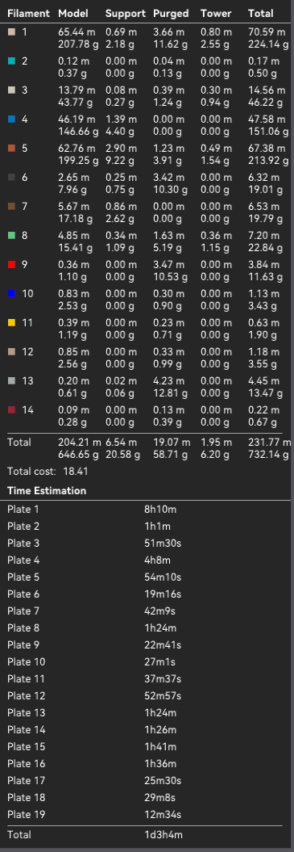Click the 1d3h4m total time

click(x=164, y=834)
